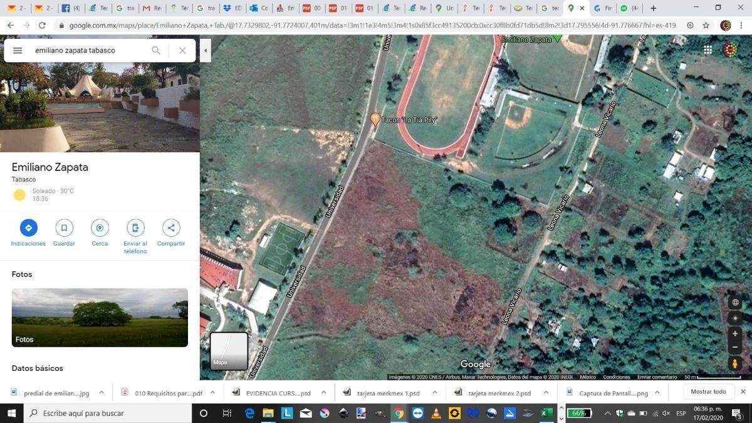
Task: Open Task View on the taskbar
Action: click(227, 413)
